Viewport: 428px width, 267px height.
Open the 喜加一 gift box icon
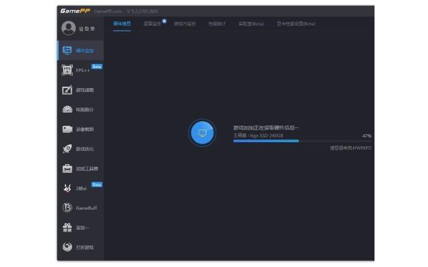point(67,228)
